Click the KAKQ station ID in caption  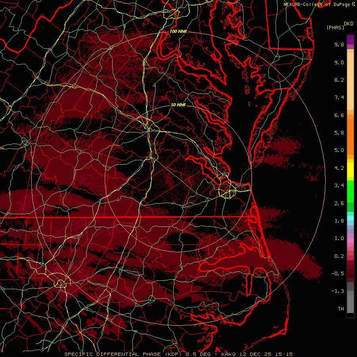coord(228,354)
